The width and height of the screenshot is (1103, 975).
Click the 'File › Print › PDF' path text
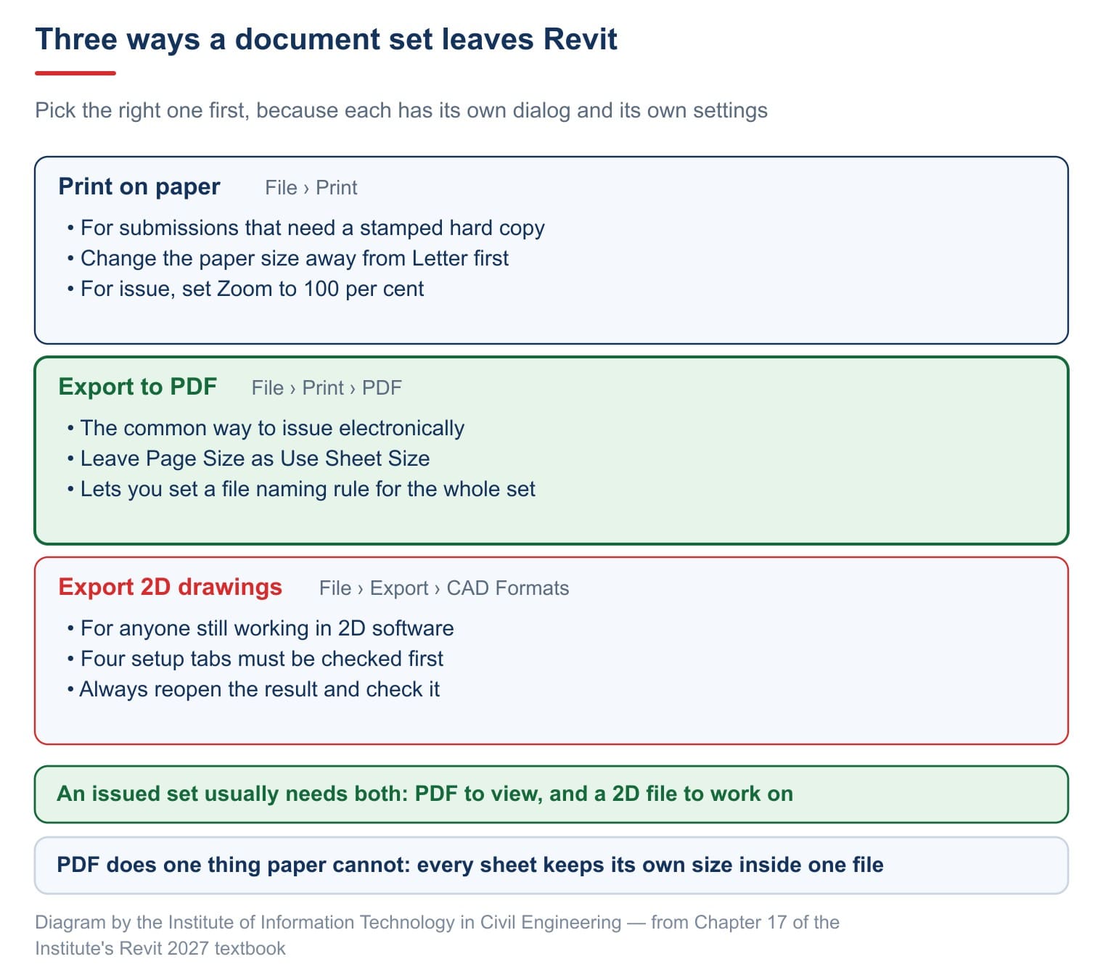tap(327, 388)
